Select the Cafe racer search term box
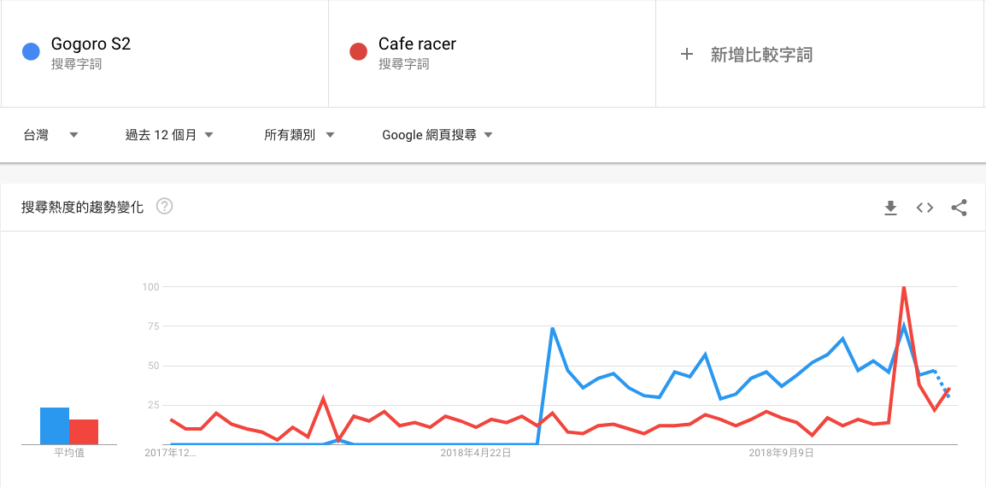Screen dimensions: 986x487 [x=491, y=53]
